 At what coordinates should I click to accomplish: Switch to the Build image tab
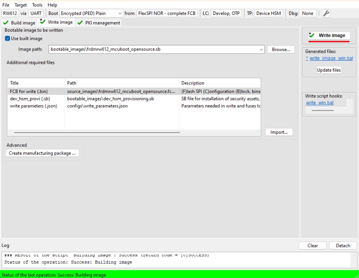(x=19, y=23)
